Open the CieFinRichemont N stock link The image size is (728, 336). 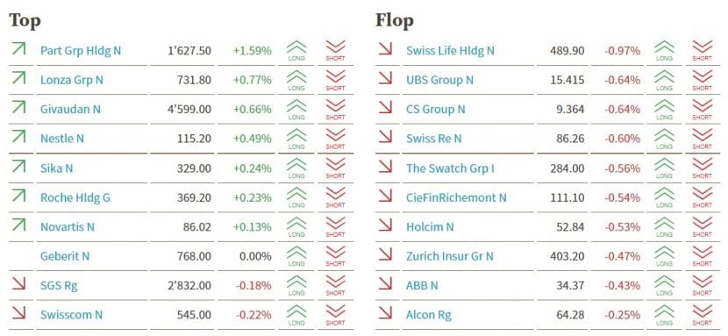(456, 197)
